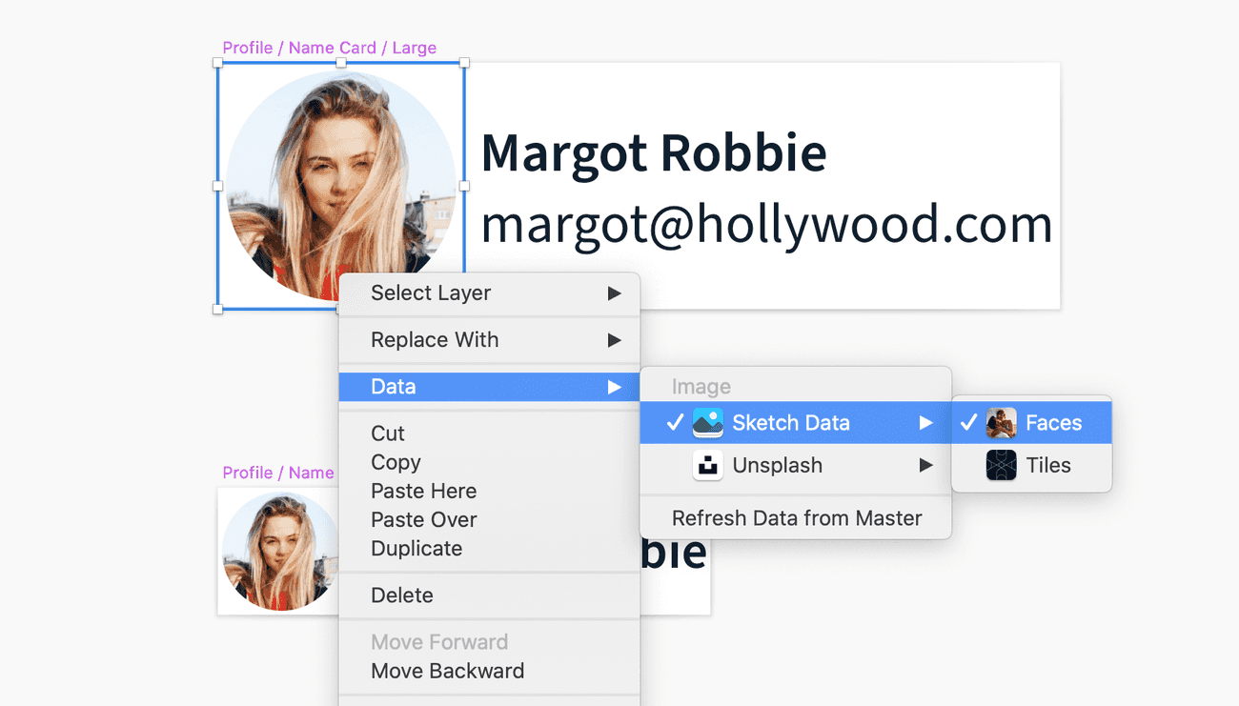1239x706 pixels.
Task: Expand the Unsplash submenu arrow
Action: click(x=925, y=466)
